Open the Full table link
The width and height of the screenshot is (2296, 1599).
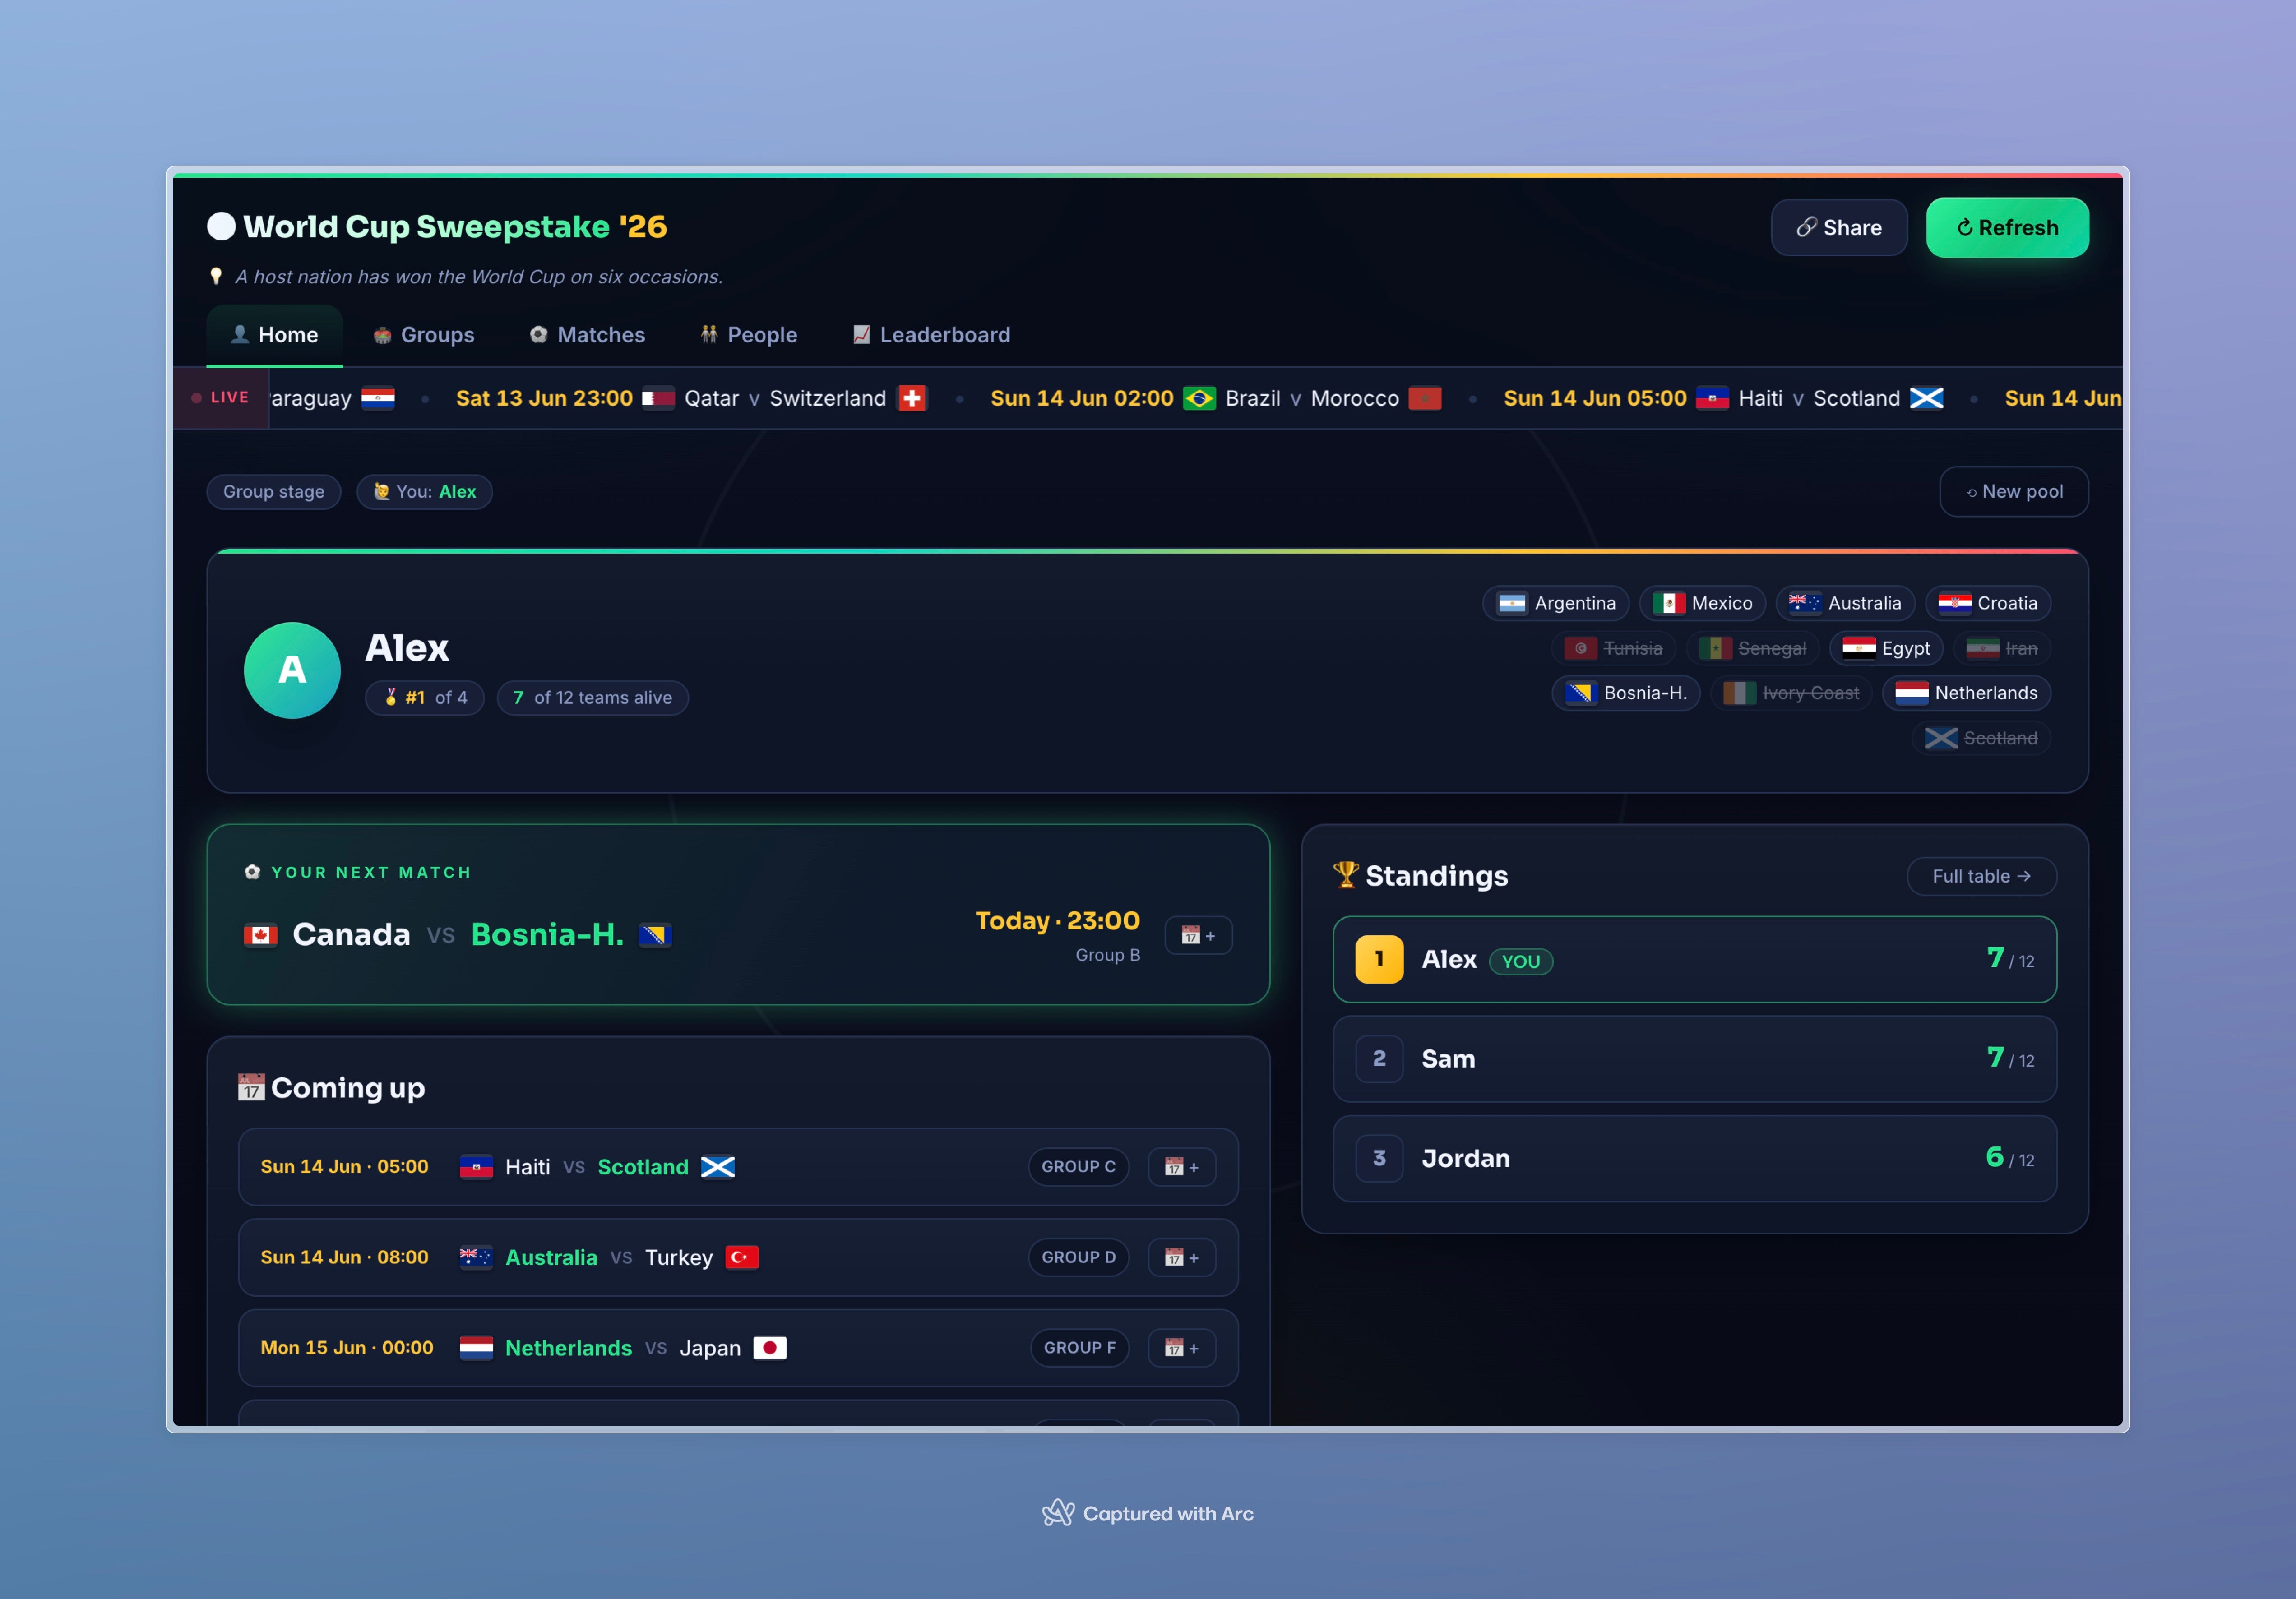point(1981,876)
